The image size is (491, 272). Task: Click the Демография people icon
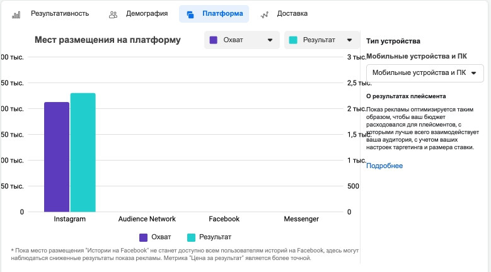[x=113, y=14]
